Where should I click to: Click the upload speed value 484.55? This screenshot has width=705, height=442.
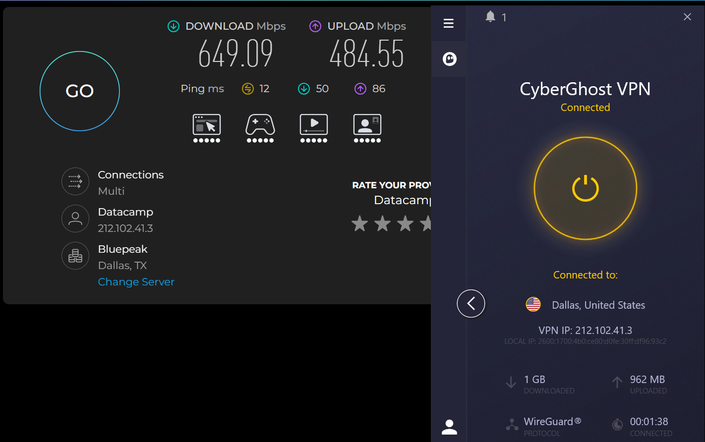tap(367, 54)
